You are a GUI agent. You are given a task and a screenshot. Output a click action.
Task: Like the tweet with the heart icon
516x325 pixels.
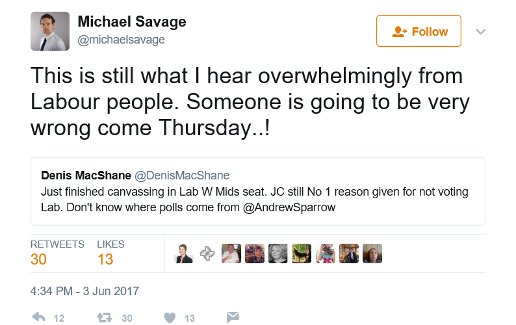(170, 317)
